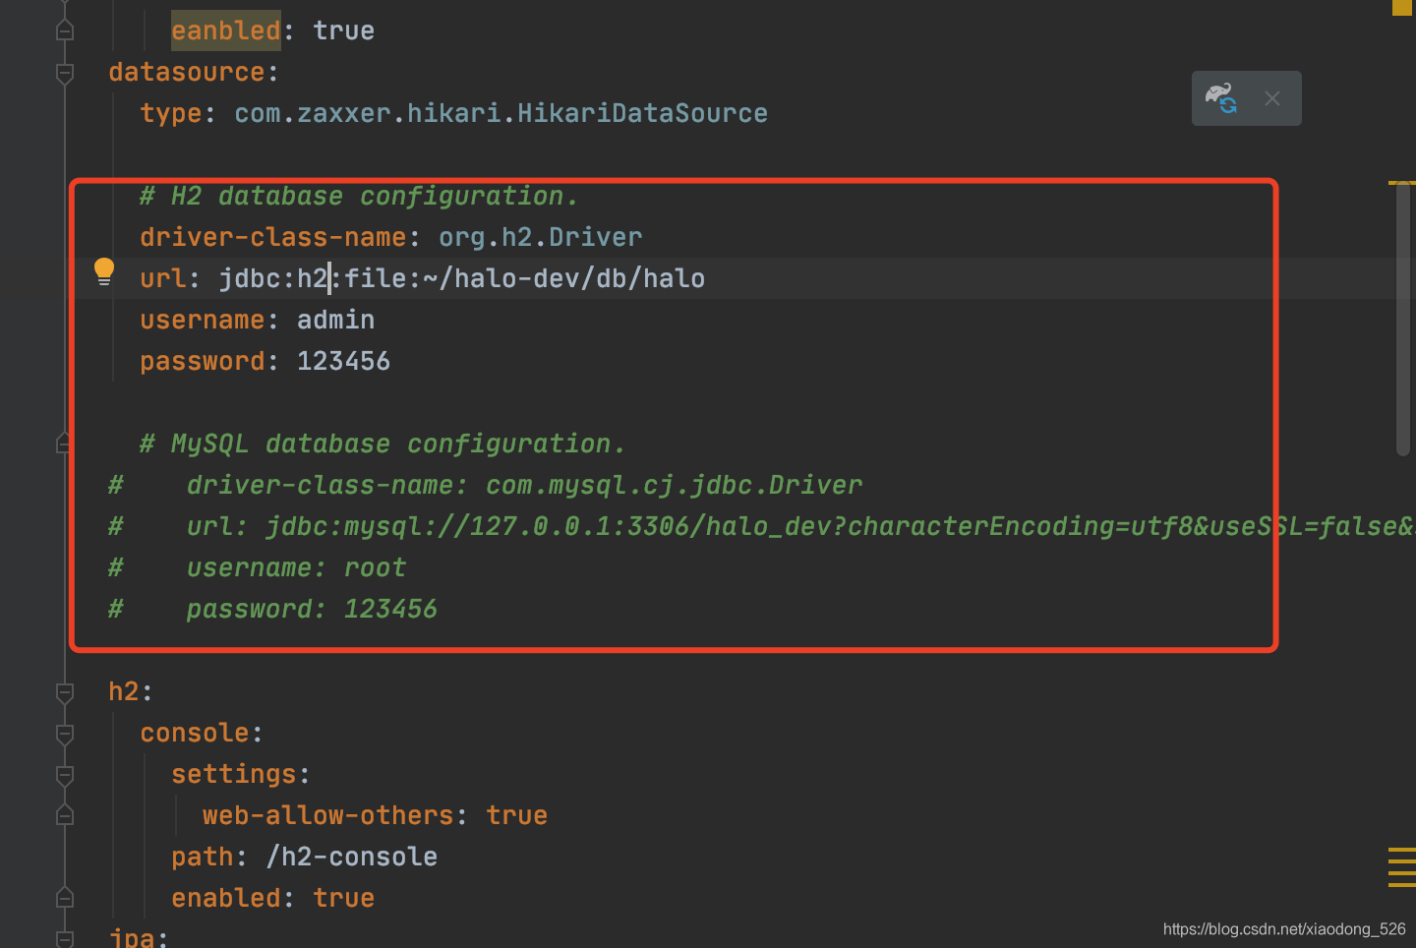Click the 'settings:' key

241,774
